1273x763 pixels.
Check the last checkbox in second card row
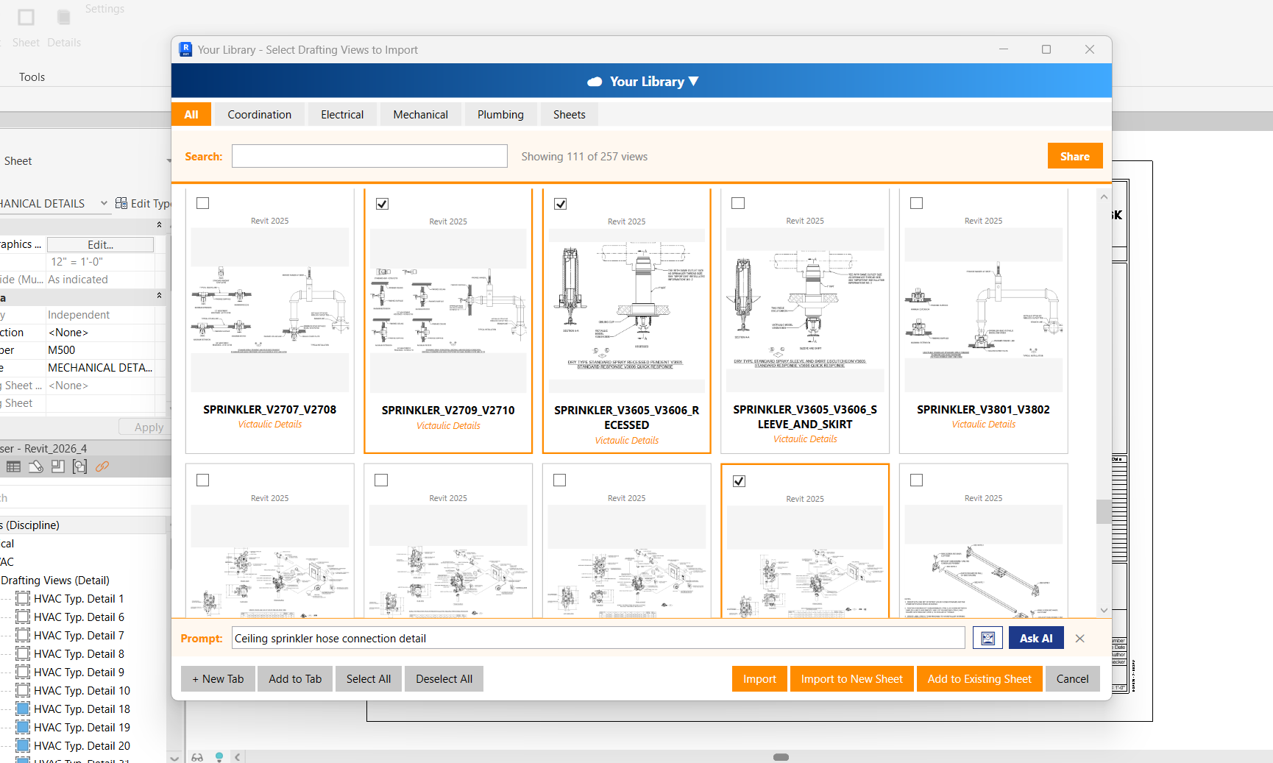(917, 480)
